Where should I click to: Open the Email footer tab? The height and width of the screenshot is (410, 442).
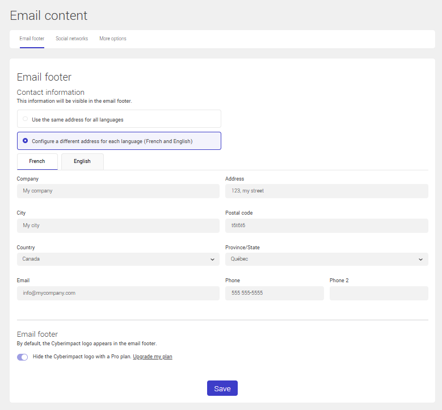[x=32, y=39]
